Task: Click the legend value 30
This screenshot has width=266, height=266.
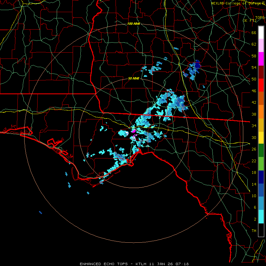Action: tap(254, 137)
